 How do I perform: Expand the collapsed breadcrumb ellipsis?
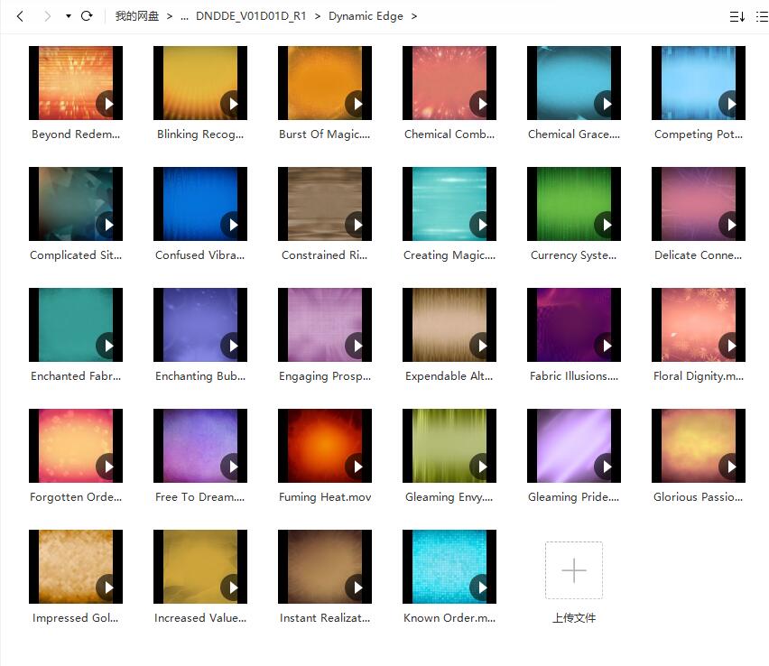tap(184, 16)
